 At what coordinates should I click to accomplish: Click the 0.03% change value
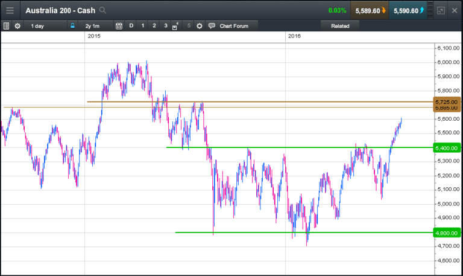pos(337,11)
